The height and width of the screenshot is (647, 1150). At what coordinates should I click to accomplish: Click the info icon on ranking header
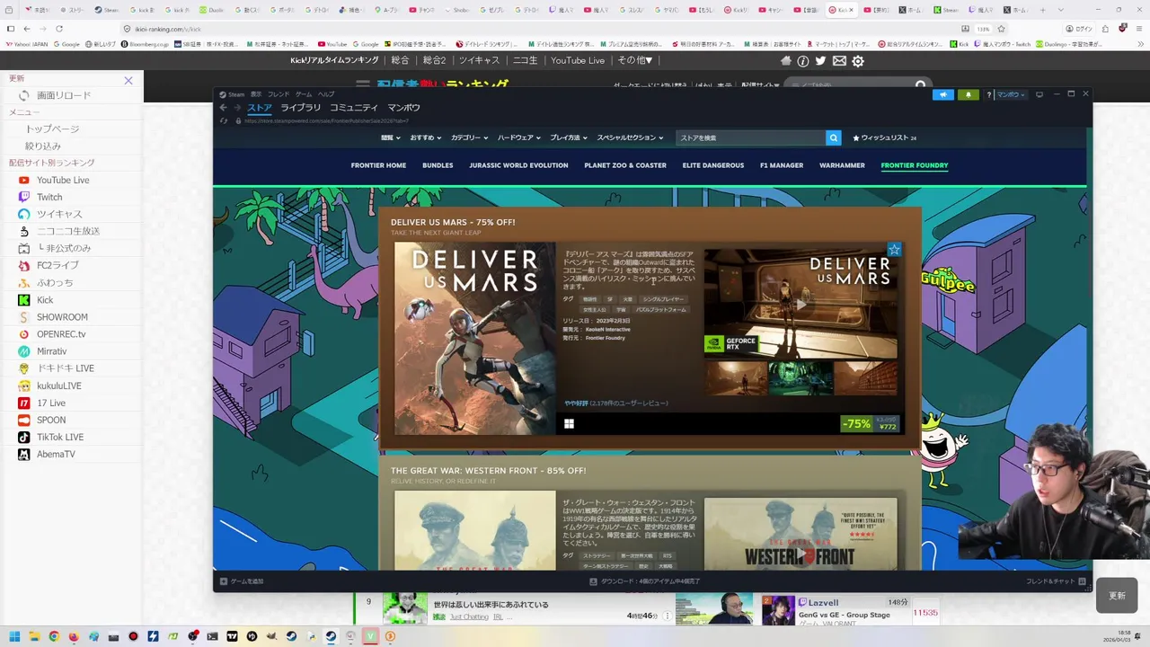pyautogui.click(x=803, y=61)
